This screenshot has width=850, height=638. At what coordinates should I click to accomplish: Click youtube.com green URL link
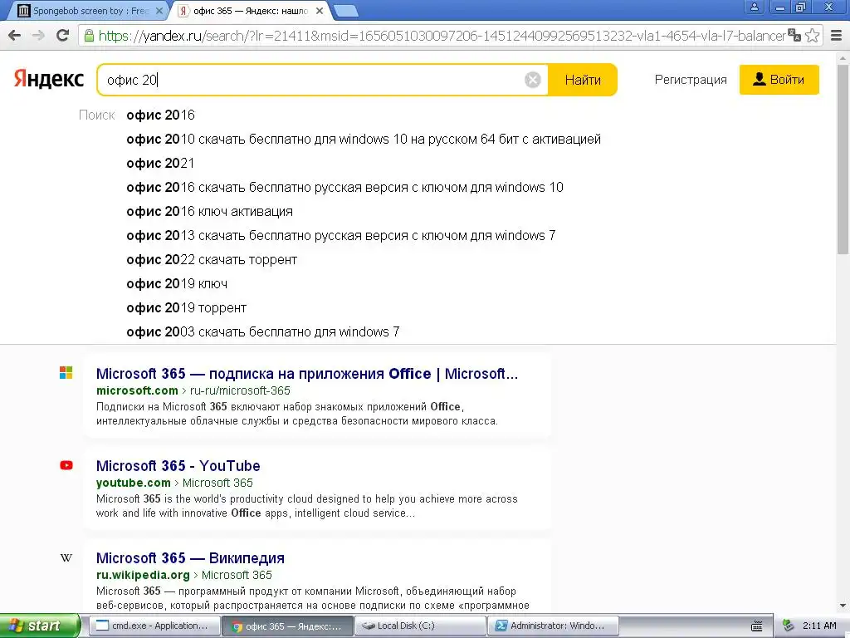click(134, 483)
